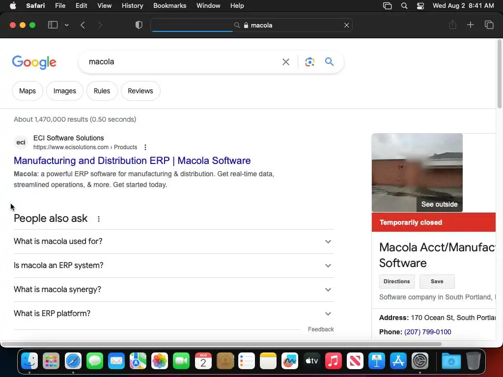
Task: Open the View menu
Action: pyautogui.click(x=104, y=6)
